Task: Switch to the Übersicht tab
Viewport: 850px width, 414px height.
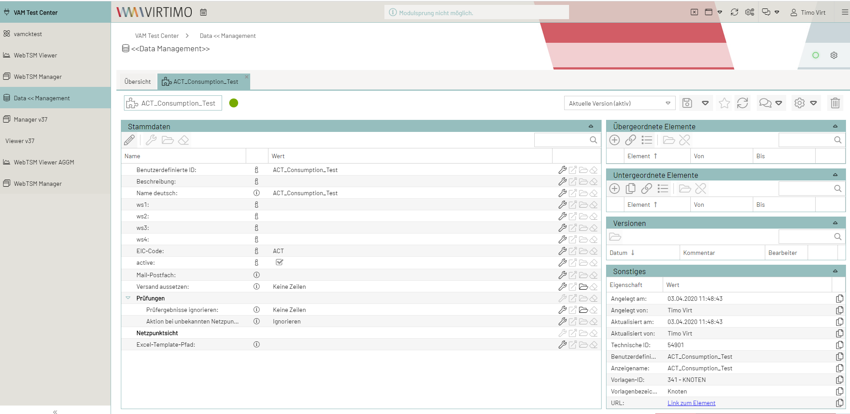Action: (138, 82)
